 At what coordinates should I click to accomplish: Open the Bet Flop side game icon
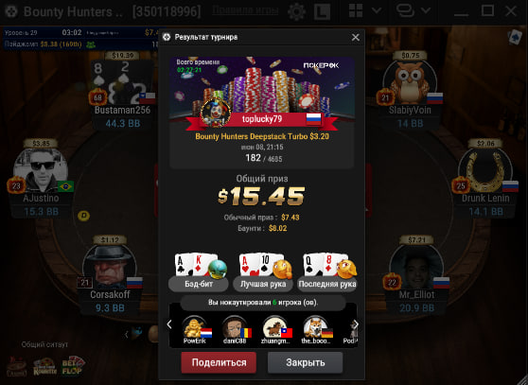click(73, 366)
